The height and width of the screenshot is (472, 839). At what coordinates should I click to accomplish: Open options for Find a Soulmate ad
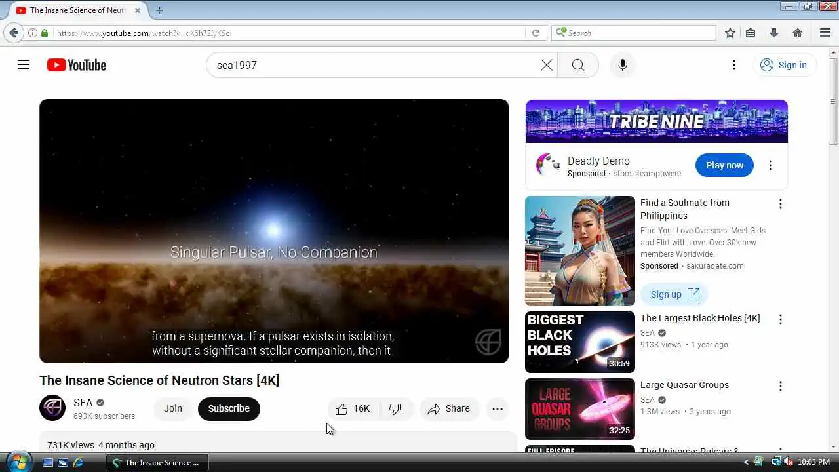coord(780,204)
